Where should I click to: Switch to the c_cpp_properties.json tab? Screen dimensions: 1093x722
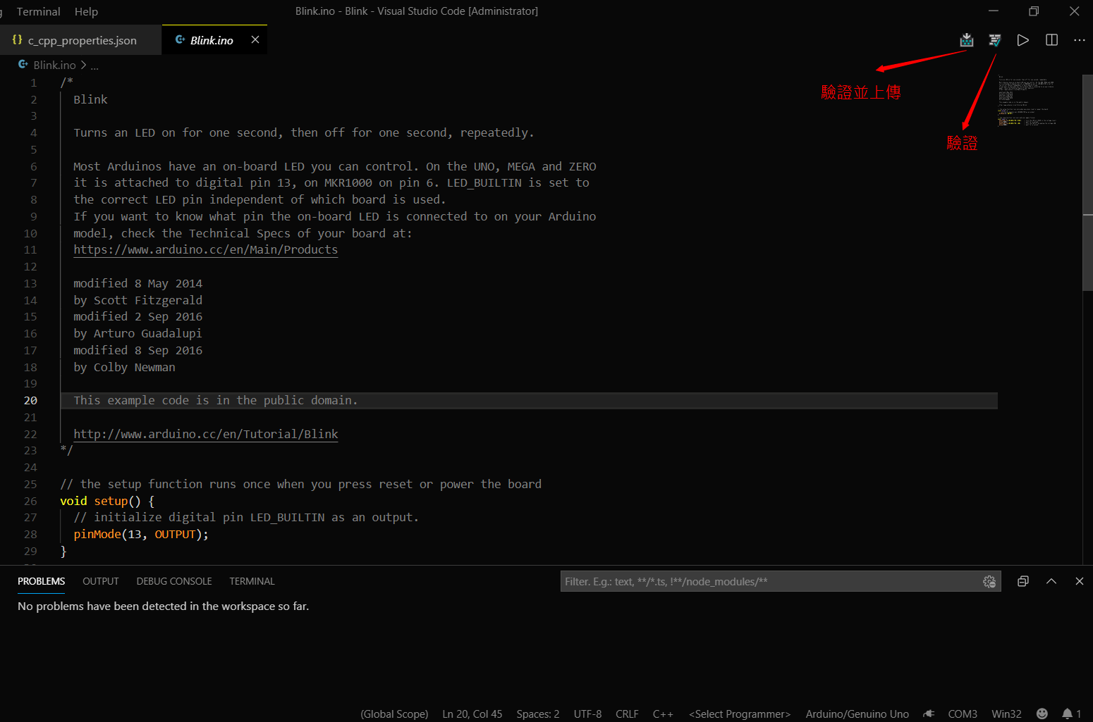pyautogui.click(x=81, y=40)
